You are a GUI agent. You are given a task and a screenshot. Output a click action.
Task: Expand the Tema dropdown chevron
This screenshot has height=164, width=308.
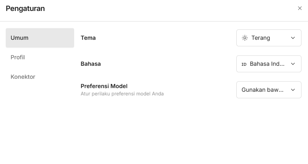tap(293, 38)
